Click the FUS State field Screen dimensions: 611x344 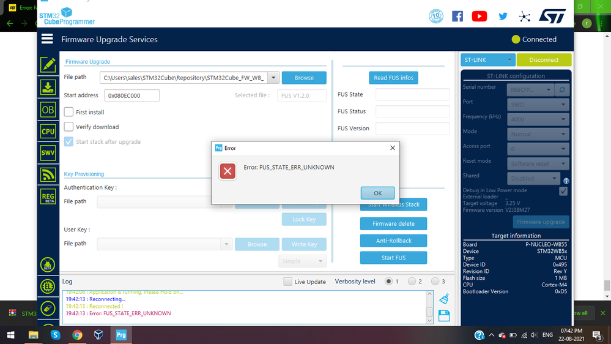[x=413, y=95]
